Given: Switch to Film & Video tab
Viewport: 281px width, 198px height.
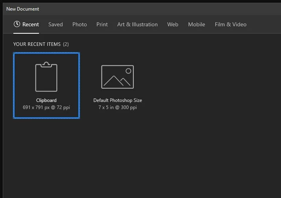Looking at the screenshot, I should tap(231, 24).
